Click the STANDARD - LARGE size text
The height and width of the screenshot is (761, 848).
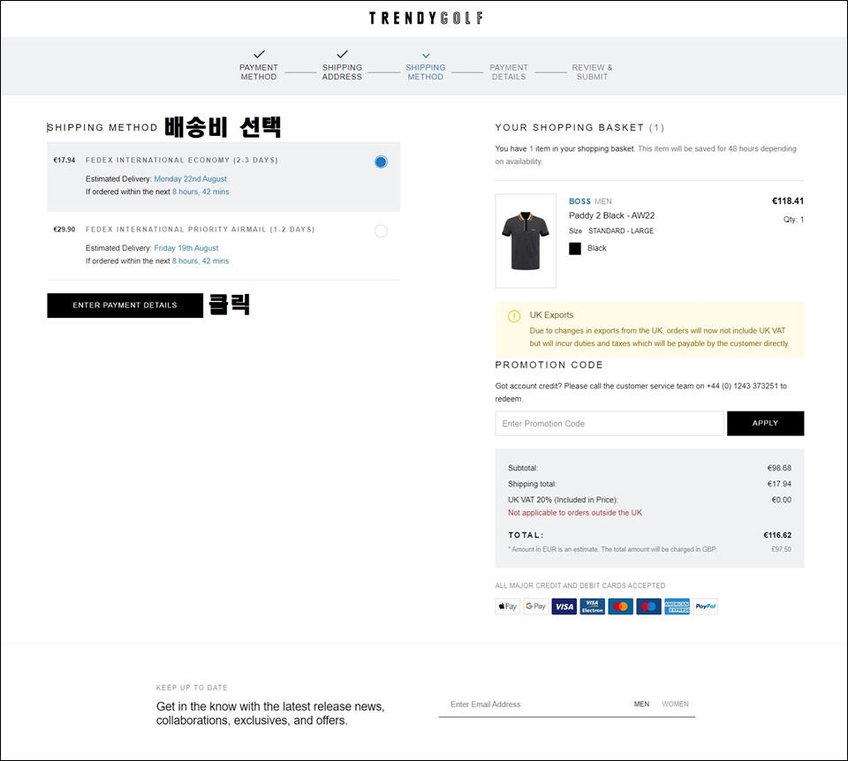click(621, 230)
